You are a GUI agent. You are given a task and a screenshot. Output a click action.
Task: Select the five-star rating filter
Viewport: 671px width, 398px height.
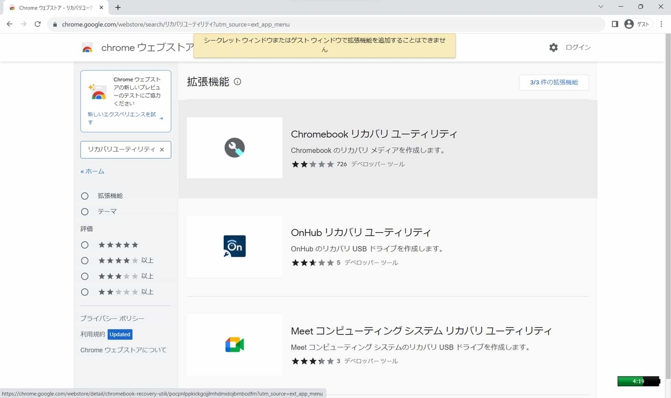coord(85,245)
